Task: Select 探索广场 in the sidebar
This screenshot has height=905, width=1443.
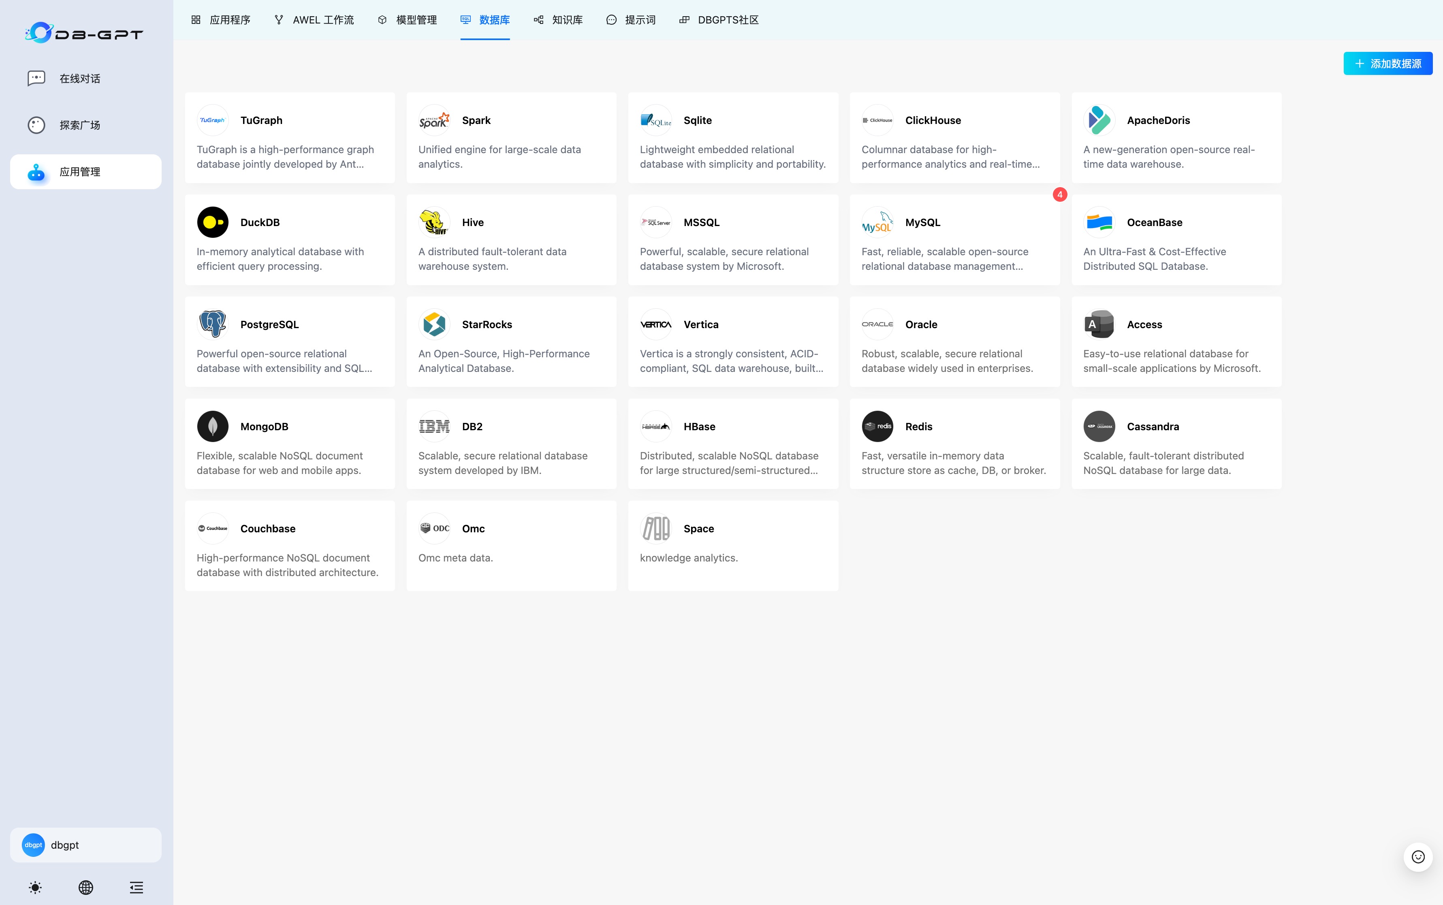Action: [x=79, y=125]
